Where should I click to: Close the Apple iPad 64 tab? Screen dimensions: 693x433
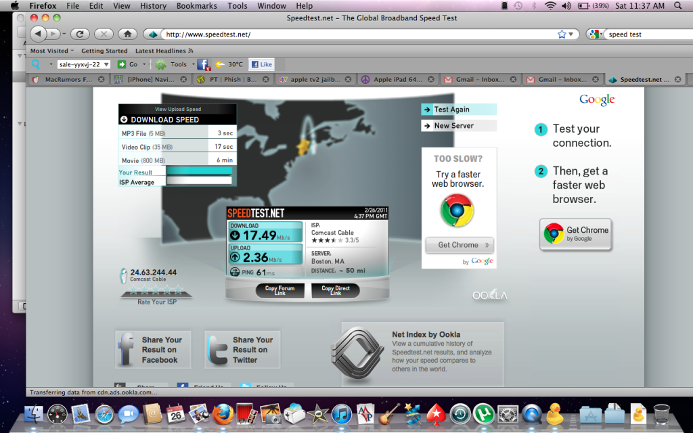tap(430, 80)
